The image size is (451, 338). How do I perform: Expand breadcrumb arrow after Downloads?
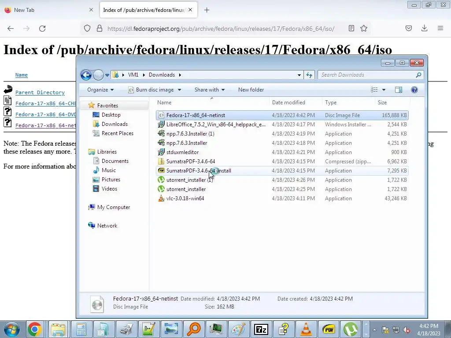180,75
